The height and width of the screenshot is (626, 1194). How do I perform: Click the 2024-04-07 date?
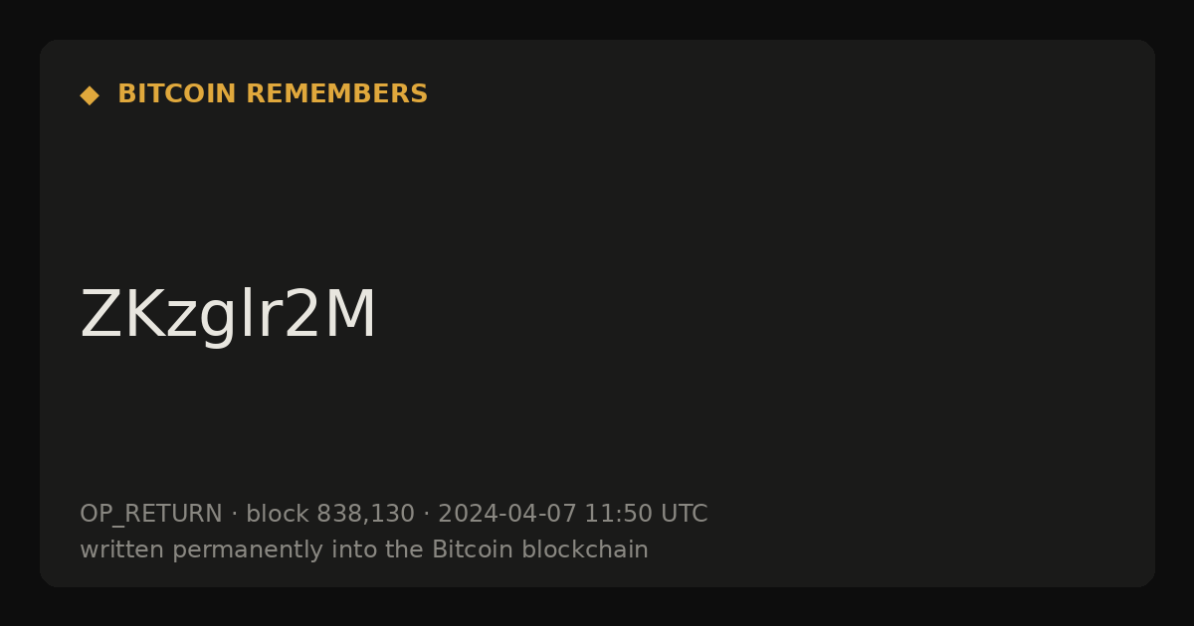(507, 515)
